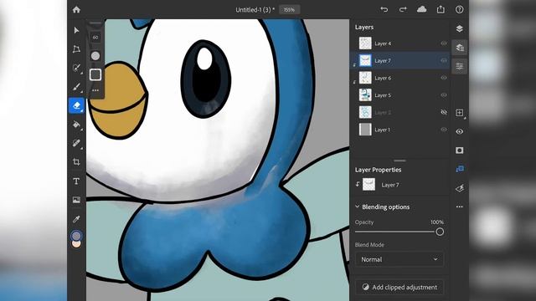
Task: Collapse the Blending options section
Action: (358, 207)
